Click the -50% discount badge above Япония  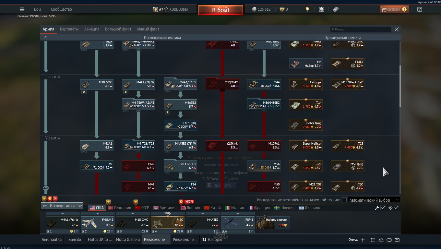click(x=189, y=202)
